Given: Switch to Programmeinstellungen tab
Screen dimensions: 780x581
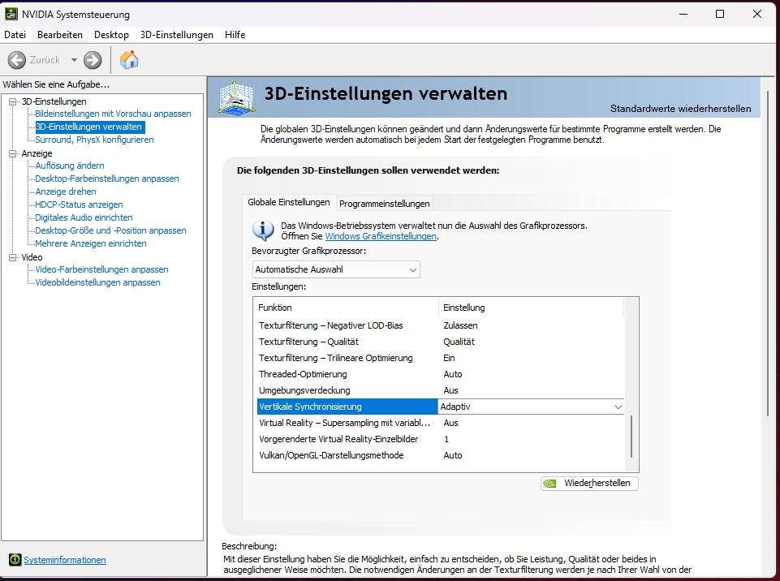Looking at the screenshot, I should coord(384,204).
